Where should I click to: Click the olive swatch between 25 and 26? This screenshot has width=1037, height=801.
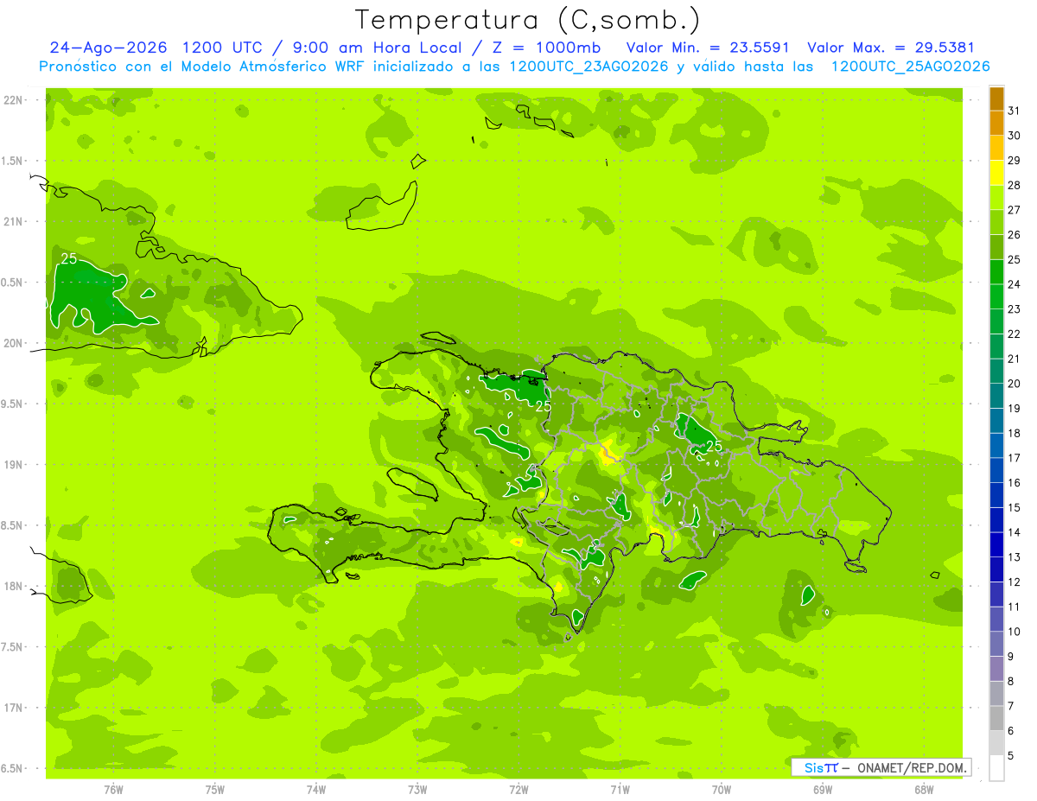pos(996,247)
